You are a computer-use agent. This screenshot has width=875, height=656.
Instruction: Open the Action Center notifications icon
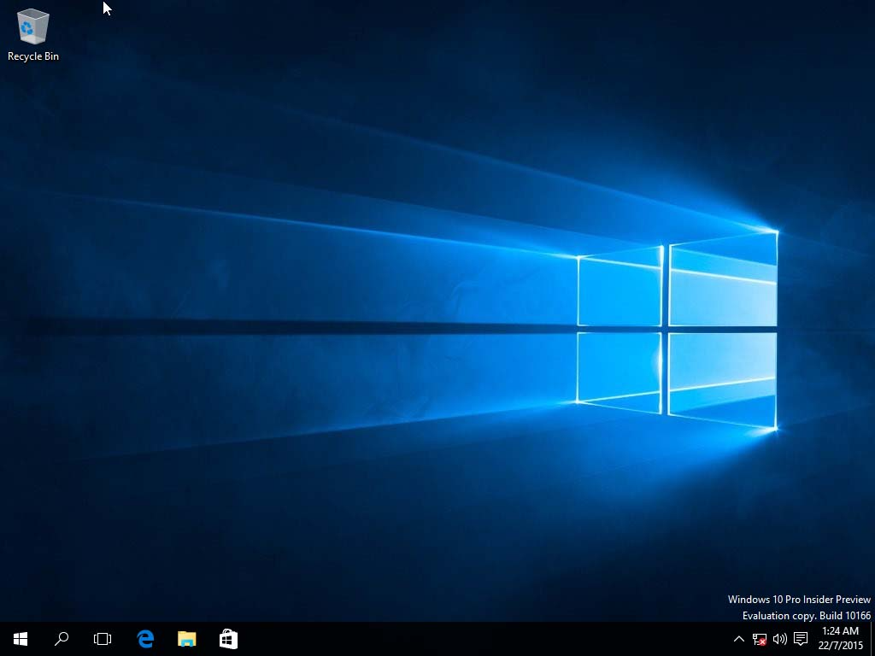801,639
